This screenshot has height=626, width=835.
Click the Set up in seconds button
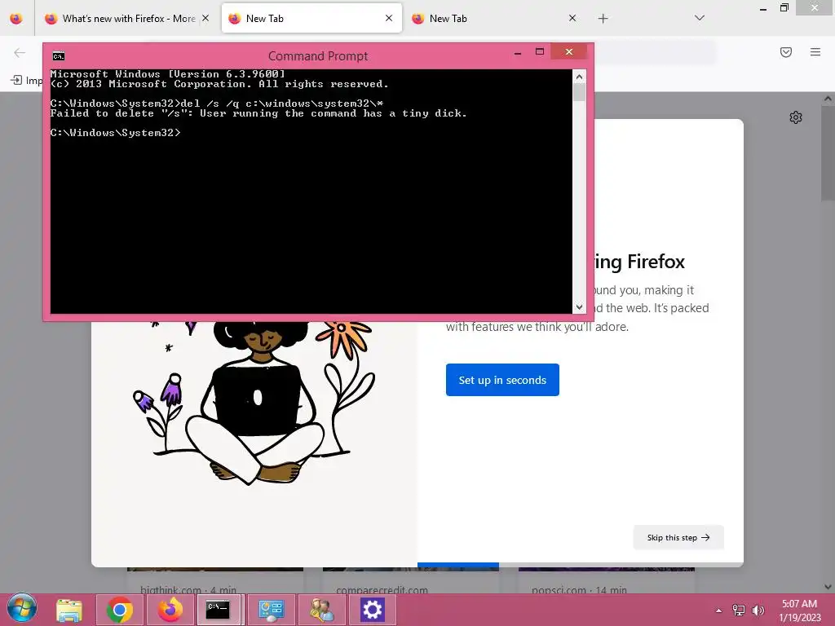pyautogui.click(x=502, y=380)
